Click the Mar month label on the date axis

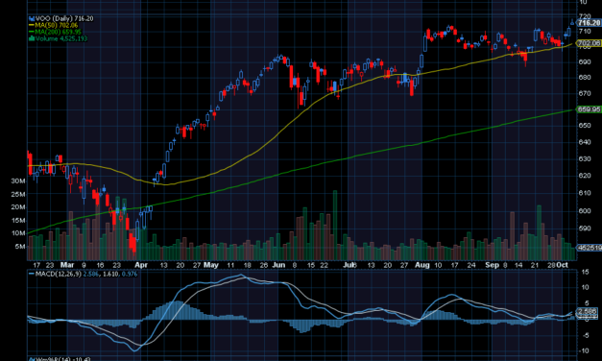click(x=67, y=265)
